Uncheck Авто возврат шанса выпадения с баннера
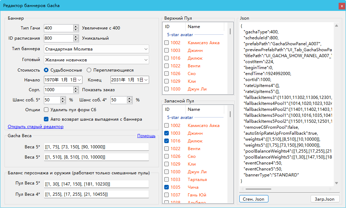Screen dimensions: 346x208 point(46,119)
